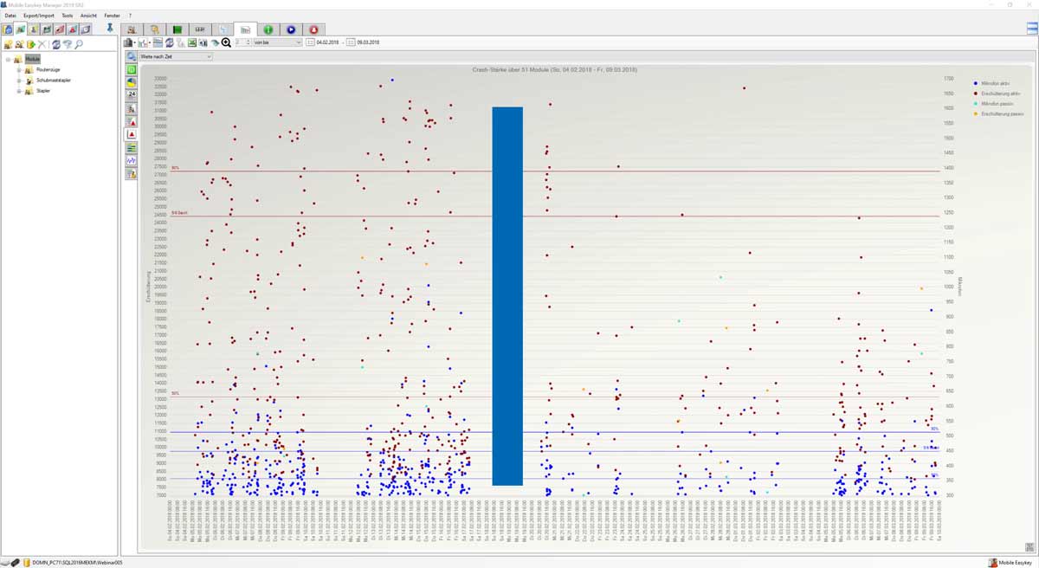Click the start date field 04.02.2018

[x=327, y=42]
